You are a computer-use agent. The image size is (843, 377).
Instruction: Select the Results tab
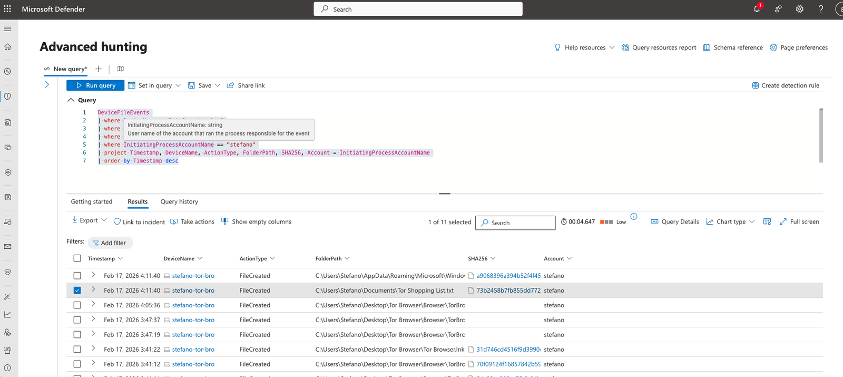click(138, 201)
